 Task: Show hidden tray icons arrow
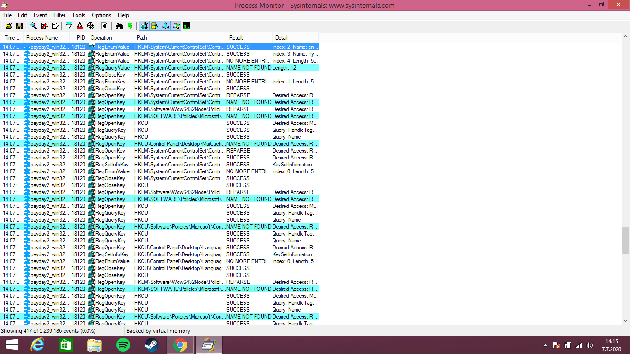pos(546,345)
